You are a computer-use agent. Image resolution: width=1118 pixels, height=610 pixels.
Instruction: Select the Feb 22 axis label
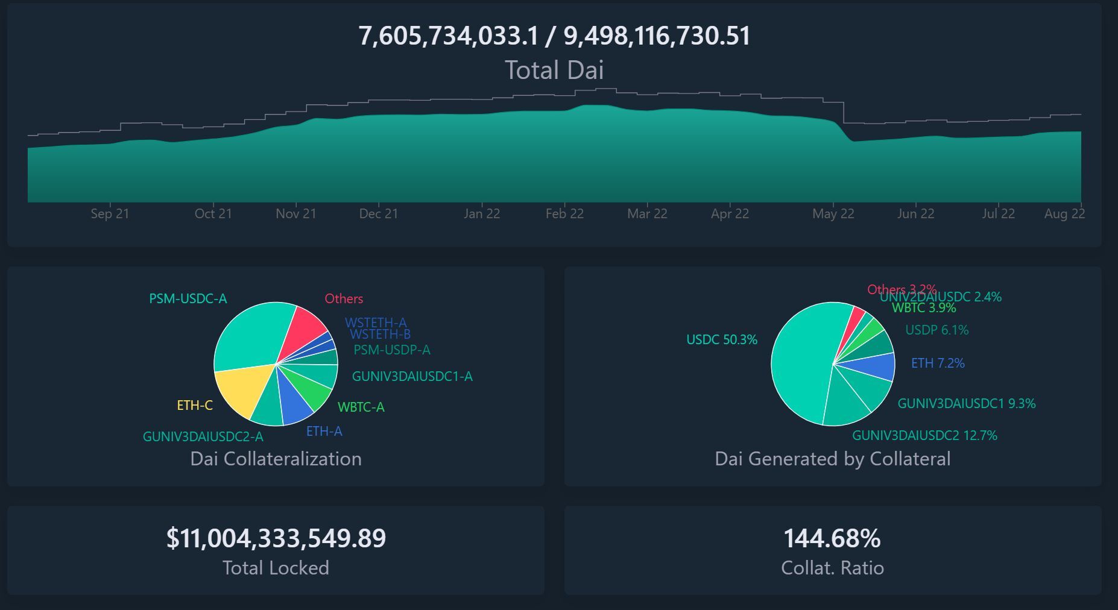coord(564,213)
